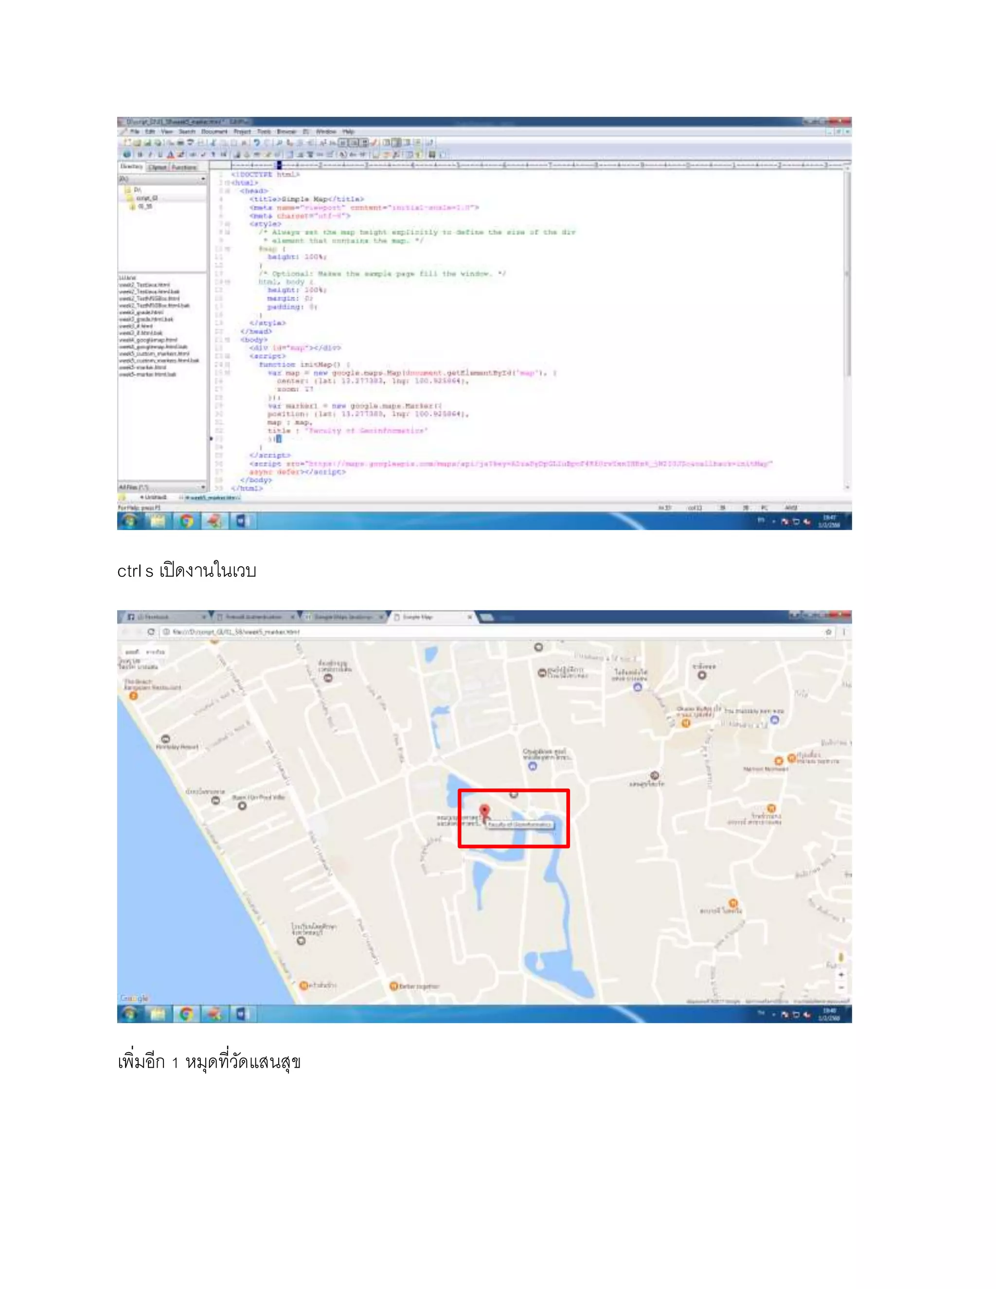
Task: Switch to the Simple Map tab in Chrome
Action: [x=432, y=617]
